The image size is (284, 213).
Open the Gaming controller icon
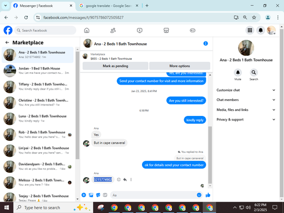pos(193,30)
